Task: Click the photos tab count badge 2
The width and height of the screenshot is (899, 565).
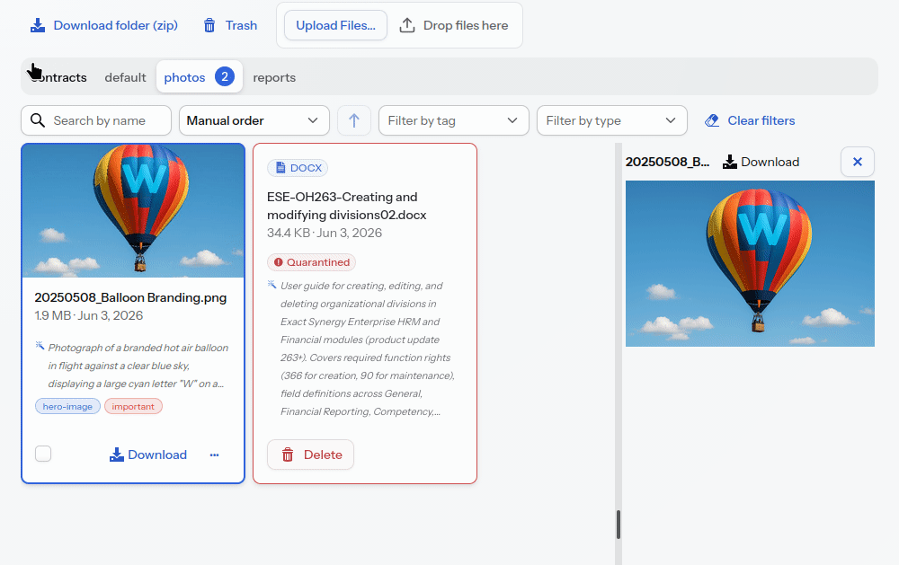Action: point(225,76)
